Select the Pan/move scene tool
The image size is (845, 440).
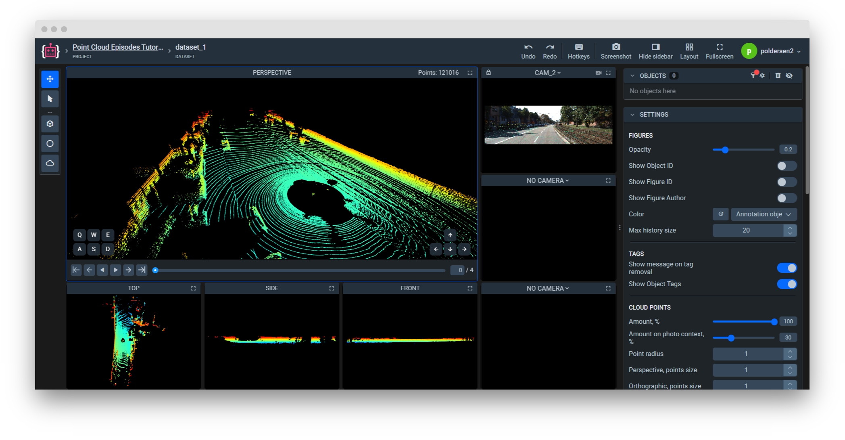coord(50,79)
